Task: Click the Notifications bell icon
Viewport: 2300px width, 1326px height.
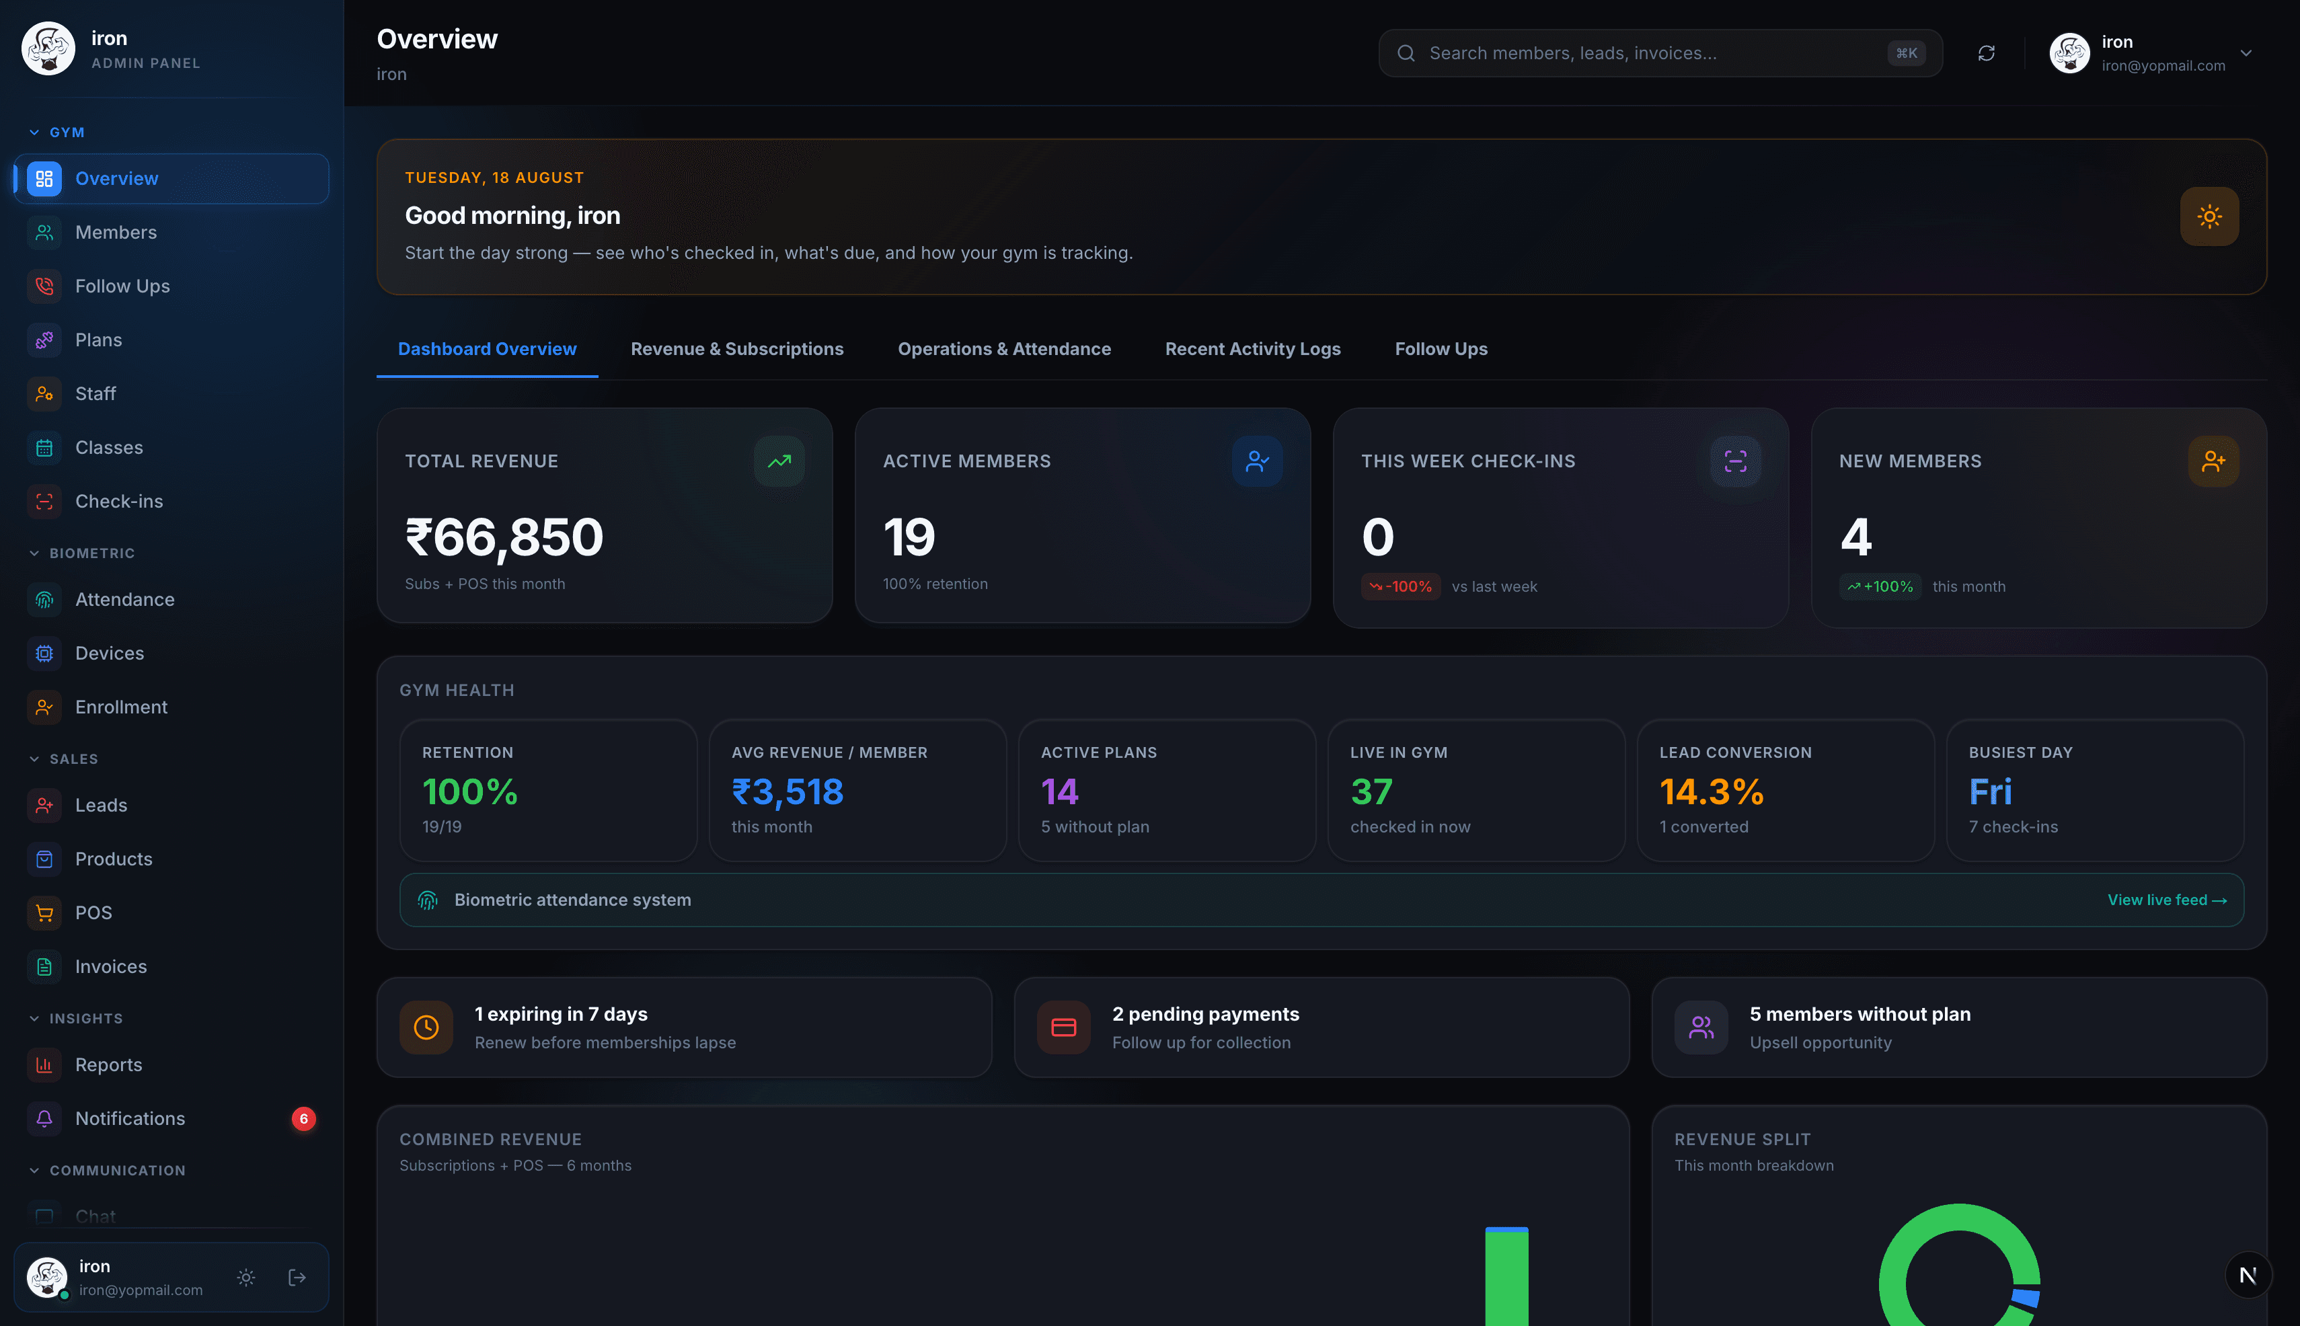Action: click(x=44, y=1118)
